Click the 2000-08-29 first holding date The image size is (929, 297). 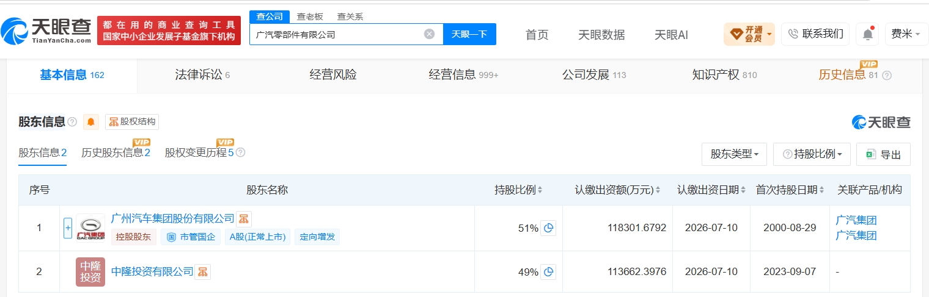point(790,228)
